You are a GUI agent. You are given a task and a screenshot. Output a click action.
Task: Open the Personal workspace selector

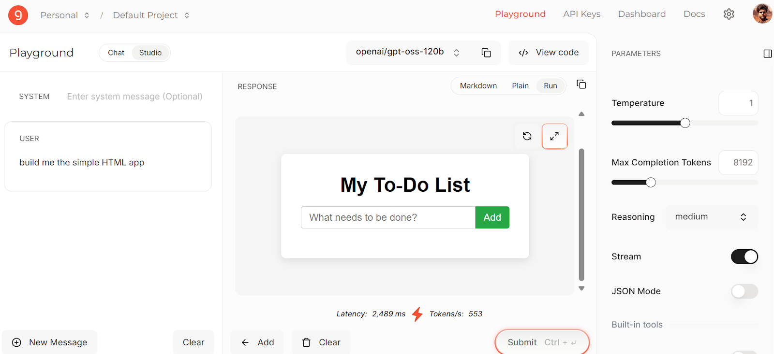coord(65,15)
